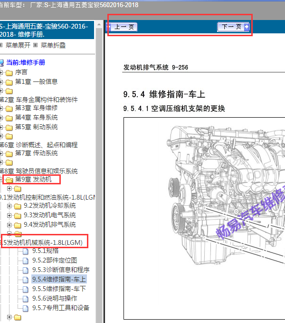Expand 第4章 车身系统 tree node
285x323 pixels.
pyautogui.click(x=1, y=118)
